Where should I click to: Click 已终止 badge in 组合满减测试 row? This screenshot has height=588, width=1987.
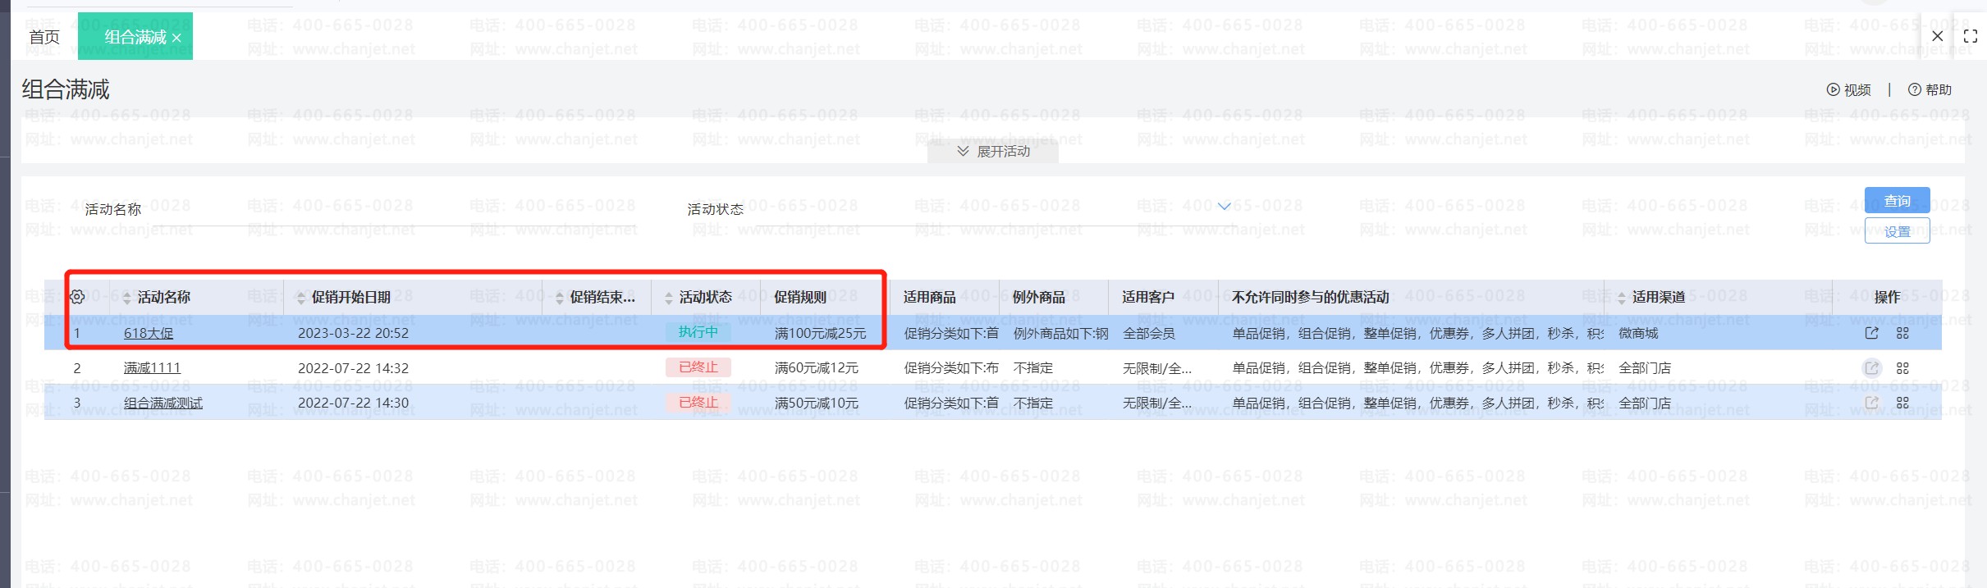tap(698, 403)
